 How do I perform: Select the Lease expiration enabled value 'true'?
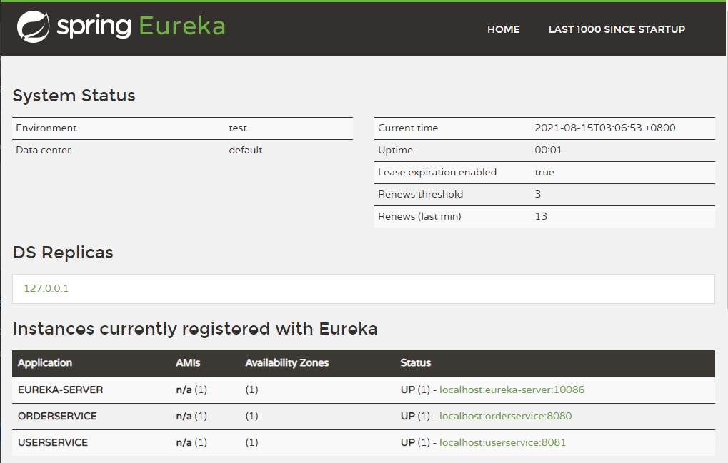[544, 173]
